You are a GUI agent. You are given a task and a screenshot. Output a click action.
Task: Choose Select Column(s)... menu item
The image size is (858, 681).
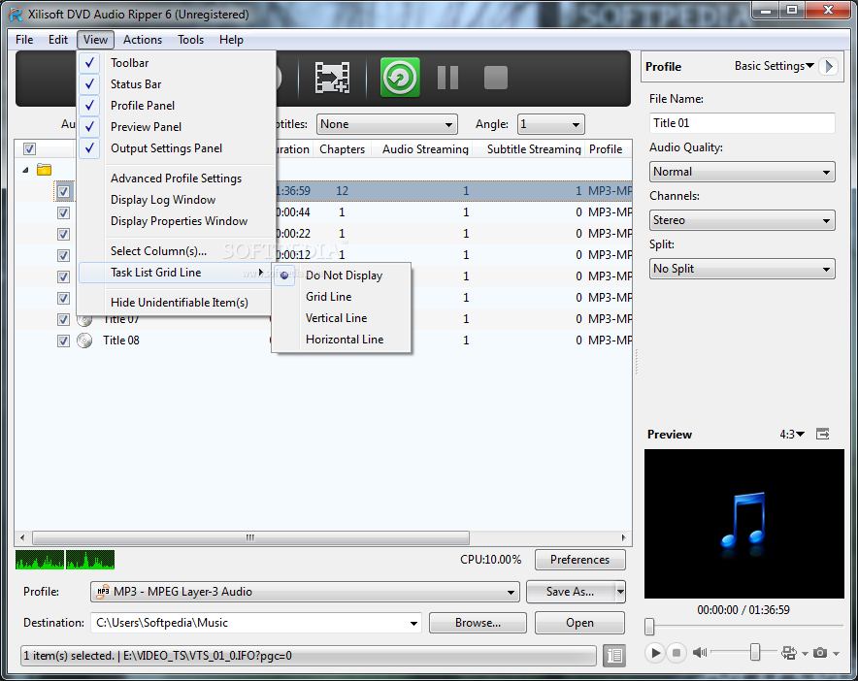pyautogui.click(x=175, y=251)
